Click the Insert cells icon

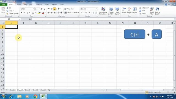(124, 9)
